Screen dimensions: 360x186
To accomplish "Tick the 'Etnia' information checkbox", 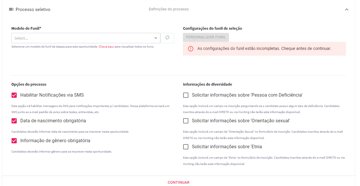I will 186,147.
